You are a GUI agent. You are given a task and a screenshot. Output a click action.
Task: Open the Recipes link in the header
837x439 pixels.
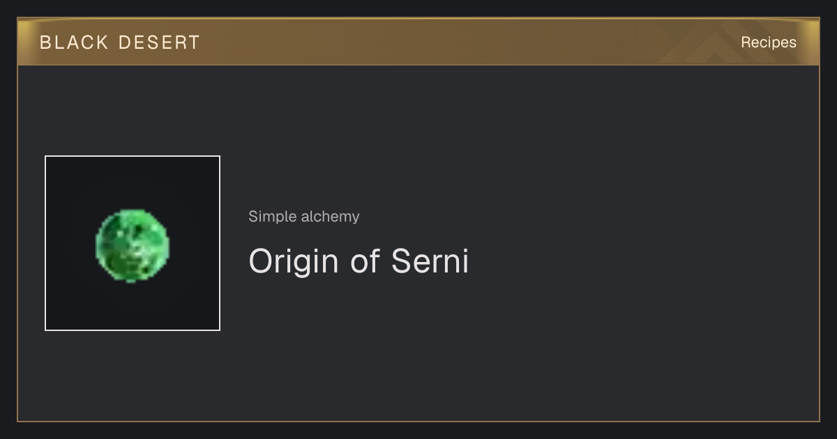tap(768, 43)
